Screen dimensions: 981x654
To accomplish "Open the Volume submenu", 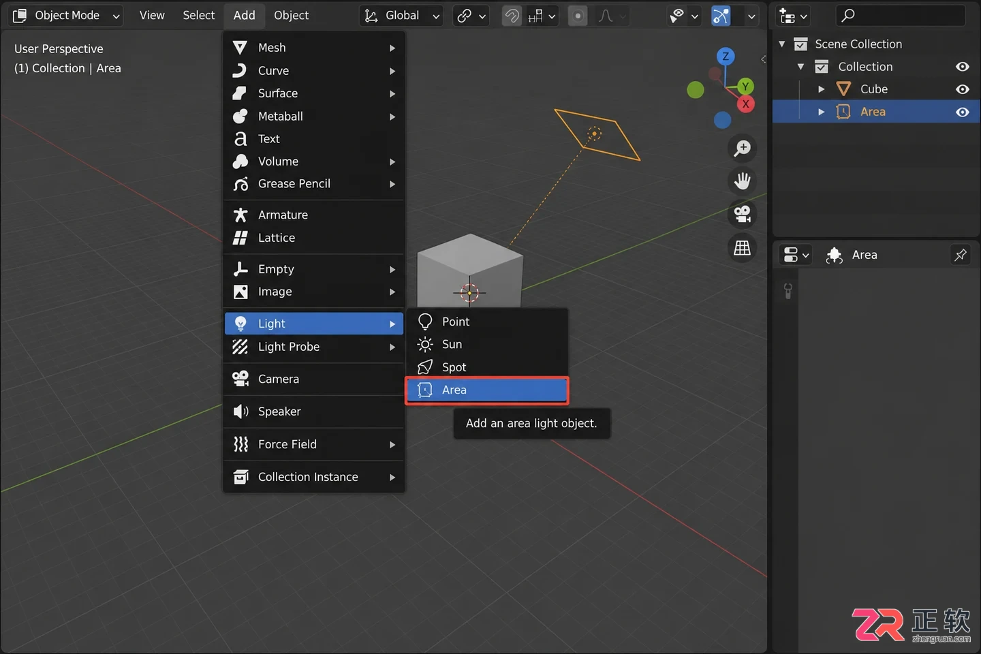I will click(314, 161).
